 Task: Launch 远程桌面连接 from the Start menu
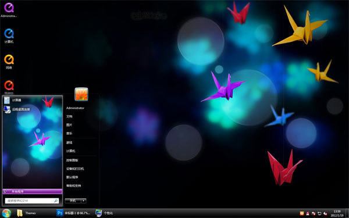point(17,109)
